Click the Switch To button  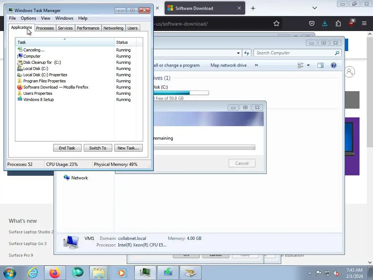[x=98, y=148]
